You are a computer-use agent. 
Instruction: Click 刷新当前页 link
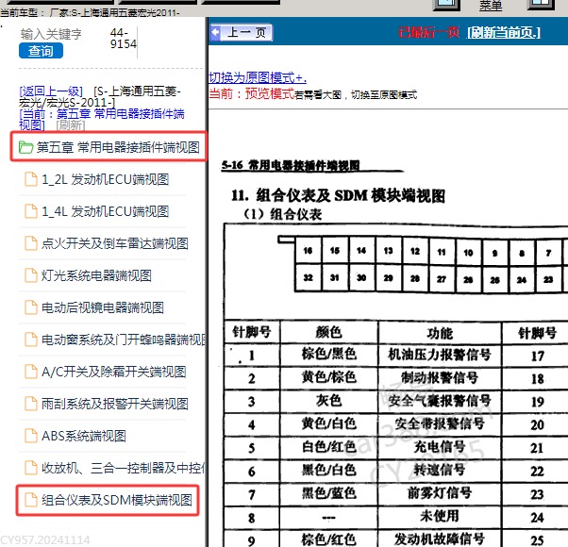pos(504,33)
